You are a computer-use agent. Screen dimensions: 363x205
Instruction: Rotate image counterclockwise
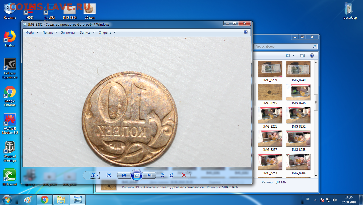[162, 175]
